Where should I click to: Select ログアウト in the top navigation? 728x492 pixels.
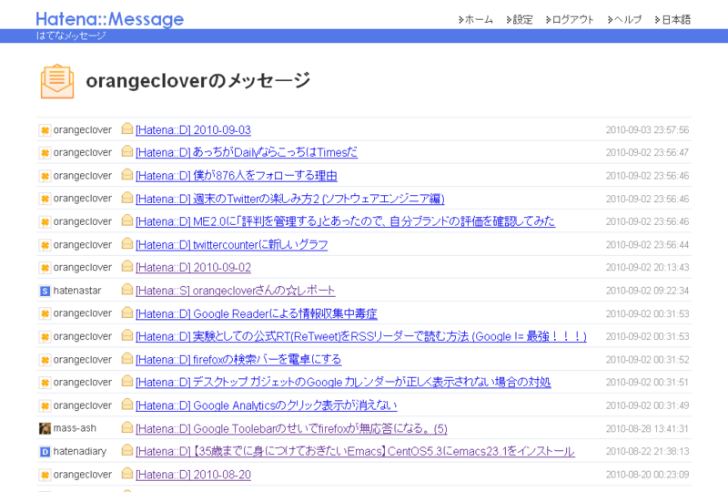570,19
